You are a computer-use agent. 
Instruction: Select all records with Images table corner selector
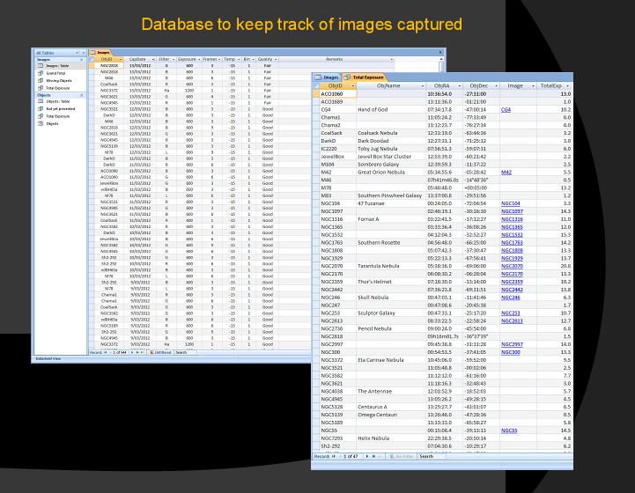point(92,60)
